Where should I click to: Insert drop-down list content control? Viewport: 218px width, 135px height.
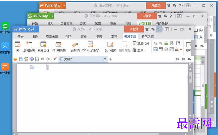[161, 49]
